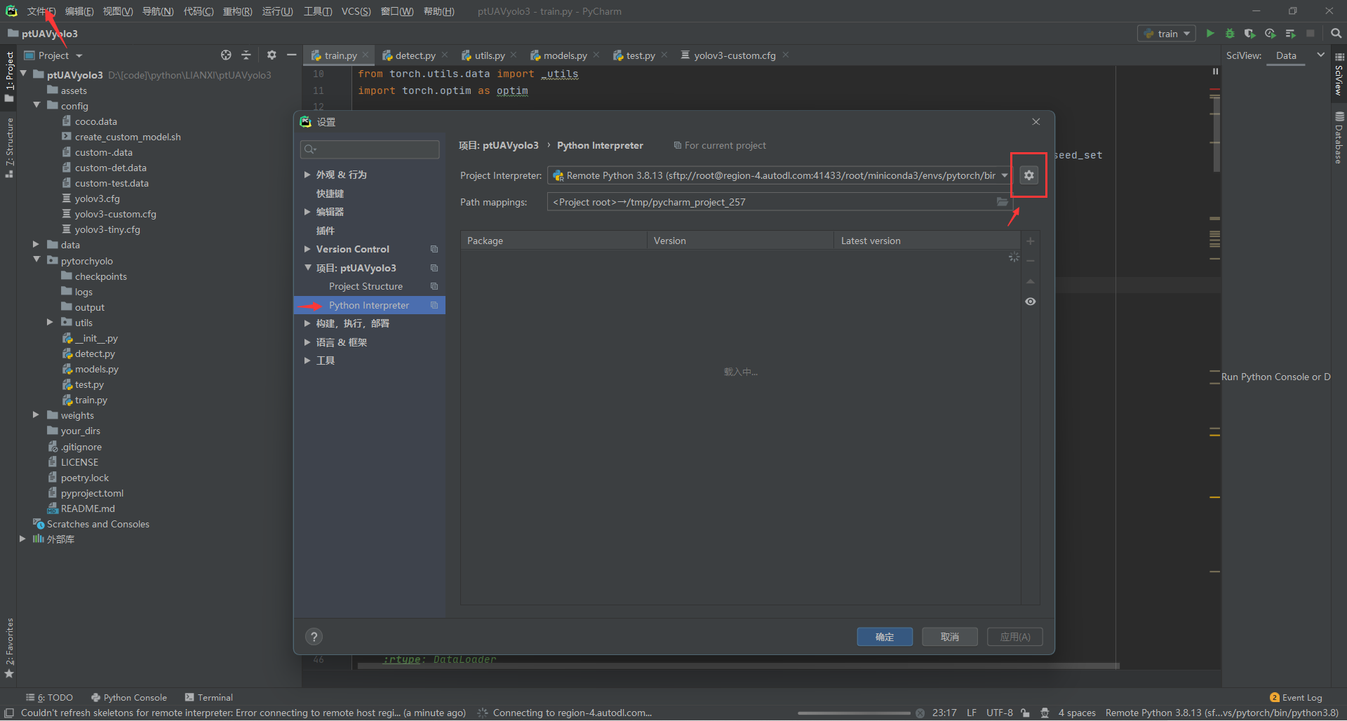
Task: Expand 工具 settings section
Action: pyautogui.click(x=307, y=360)
